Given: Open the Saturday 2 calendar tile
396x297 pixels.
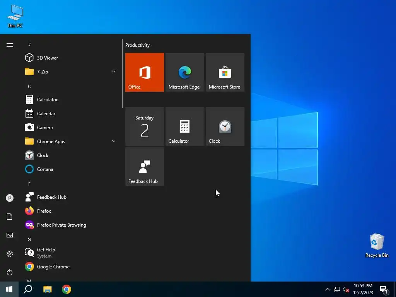Looking at the screenshot, I should [x=145, y=126].
